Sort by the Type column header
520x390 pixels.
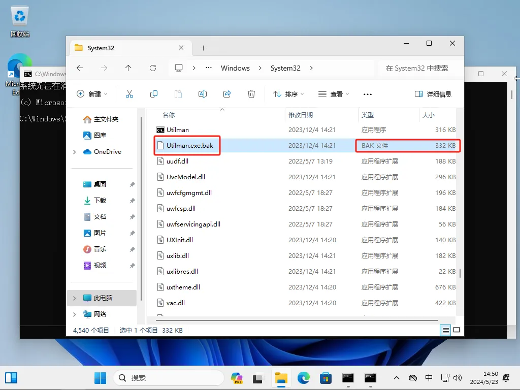tap(368, 115)
